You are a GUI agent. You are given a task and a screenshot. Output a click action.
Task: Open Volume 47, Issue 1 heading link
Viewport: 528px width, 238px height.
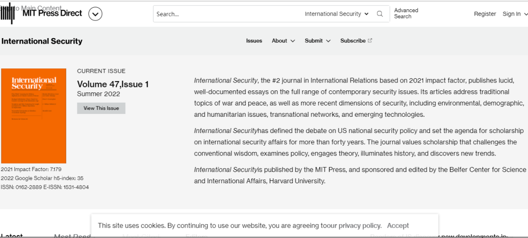(113, 85)
